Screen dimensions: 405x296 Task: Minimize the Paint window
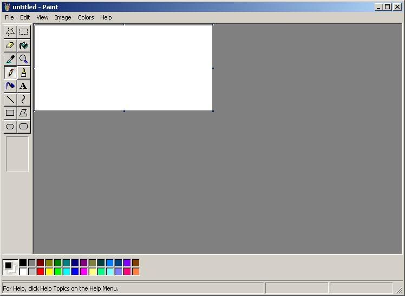point(378,7)
